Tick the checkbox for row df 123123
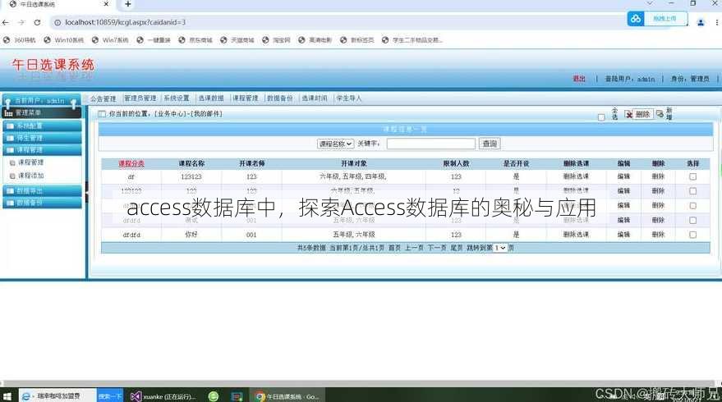The height and width of the screenshot is (402, 722). tap(692, 176)
